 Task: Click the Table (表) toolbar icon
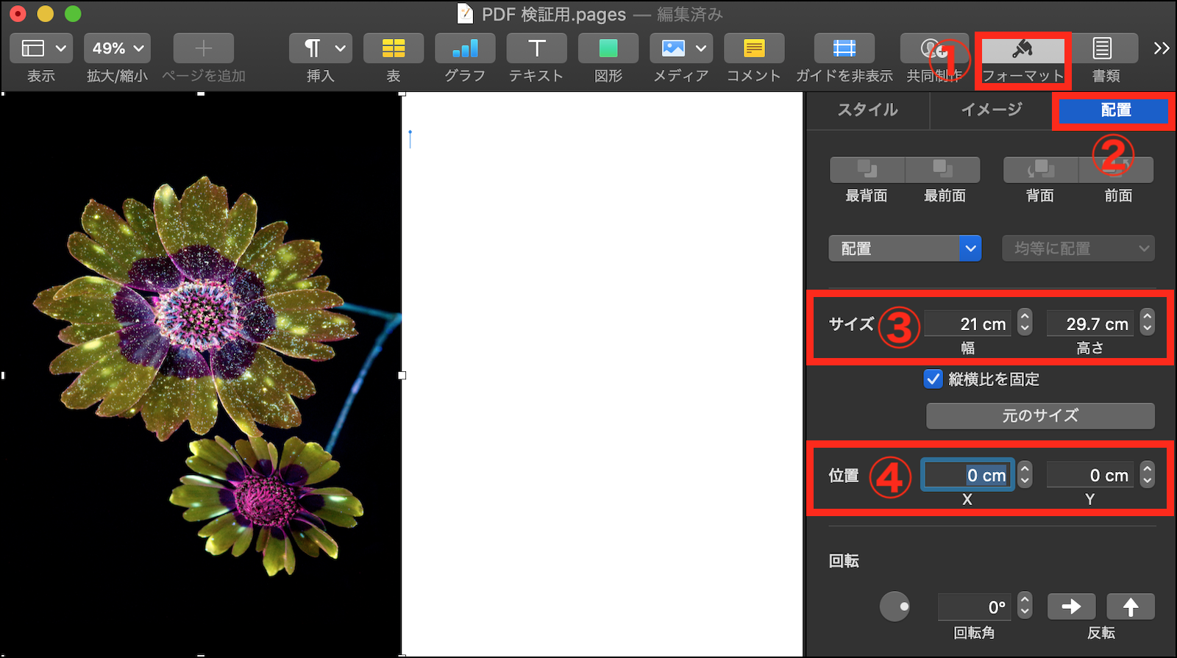click(x=394, y=49)
